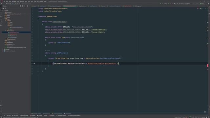Collapse the GameServices folder in the tree
Image resolution: width=210 pixels, height=118 pixels.
6,31
